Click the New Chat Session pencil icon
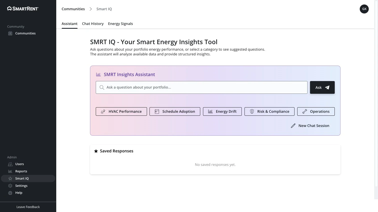The image size is (378, 212). pyautogui.click(x=293, y=126)
